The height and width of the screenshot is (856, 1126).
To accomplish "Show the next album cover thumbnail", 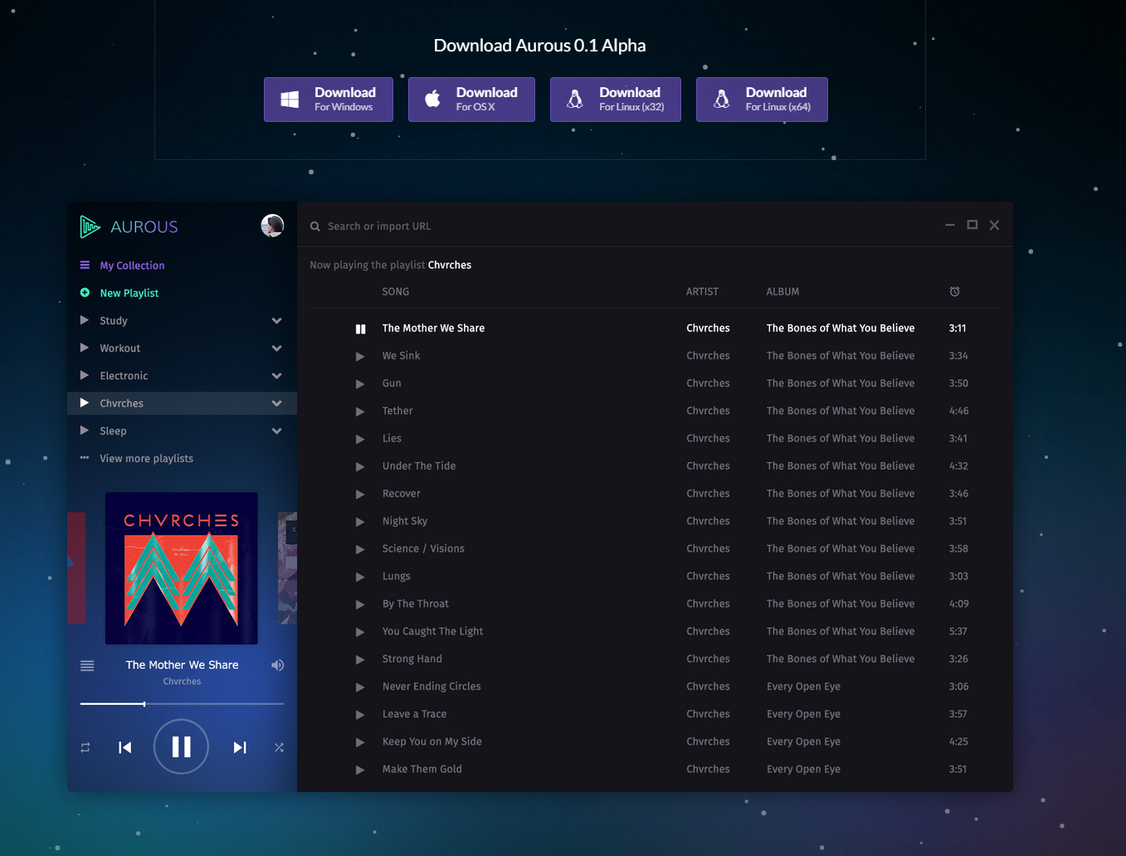I will (287, 568).
